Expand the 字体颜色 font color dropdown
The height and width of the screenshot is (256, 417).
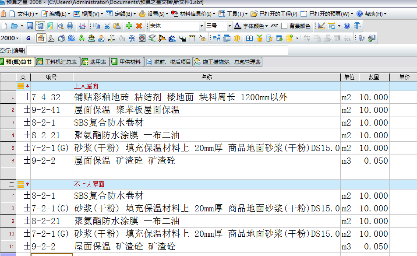[x=266, y=26]
